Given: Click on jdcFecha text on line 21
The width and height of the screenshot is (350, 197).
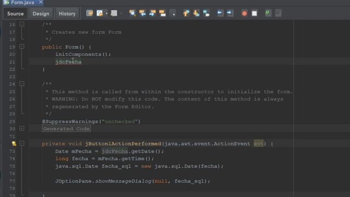Looking at the screenshot, I should coord(68,62).
